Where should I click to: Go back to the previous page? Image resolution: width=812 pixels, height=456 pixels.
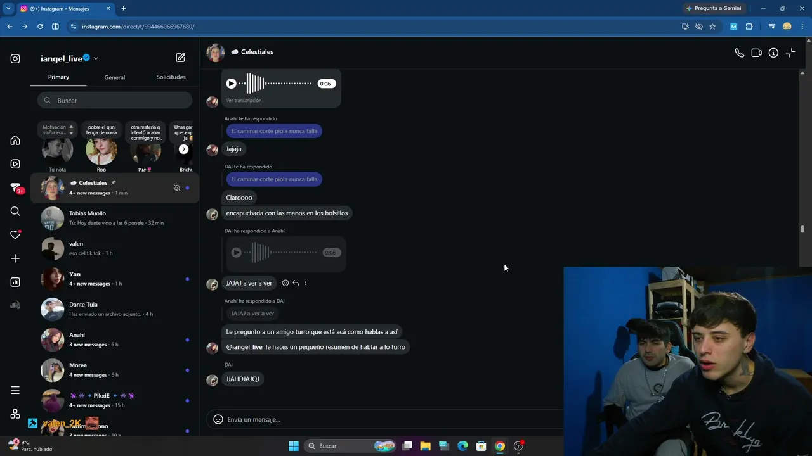10,27
